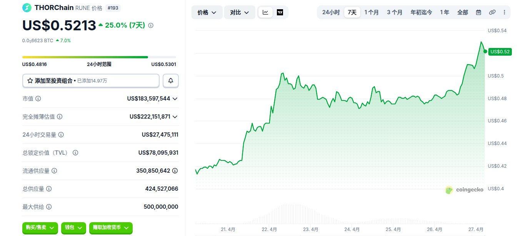Open the calendar date range picker
This screenshot has width=523, height=236.
[478, 12]
